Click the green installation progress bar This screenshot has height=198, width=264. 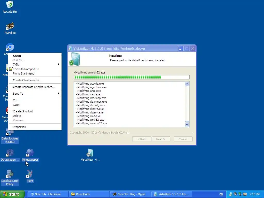(x=132, y=77)
